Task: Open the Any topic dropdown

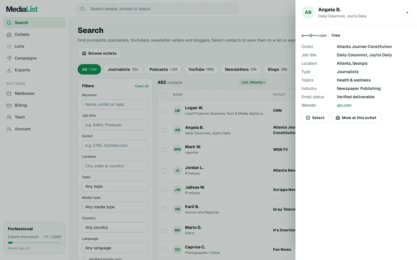Action: (x=115, y=186)
